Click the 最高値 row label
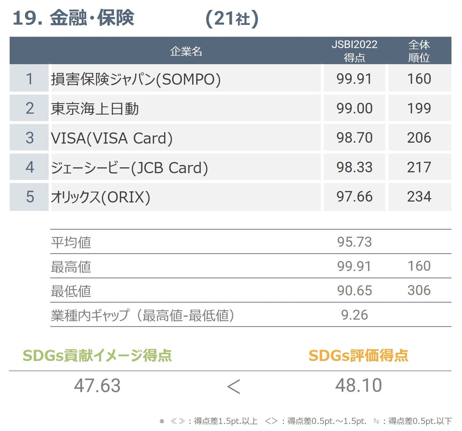This screenshot has height=431, width=462. tap(71, 267)
